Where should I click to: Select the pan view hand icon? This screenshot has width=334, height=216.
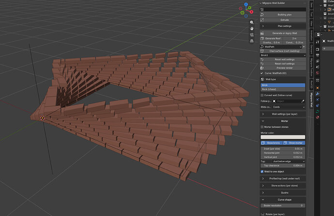click(252, 29)
